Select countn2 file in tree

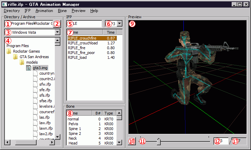pos(47,79)
